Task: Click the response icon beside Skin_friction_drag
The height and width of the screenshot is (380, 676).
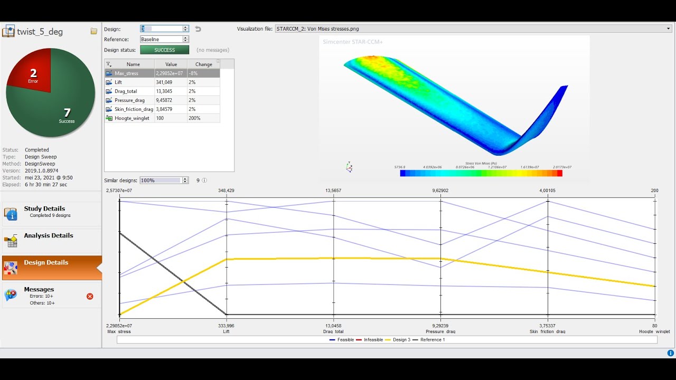Action: point(109,109)
